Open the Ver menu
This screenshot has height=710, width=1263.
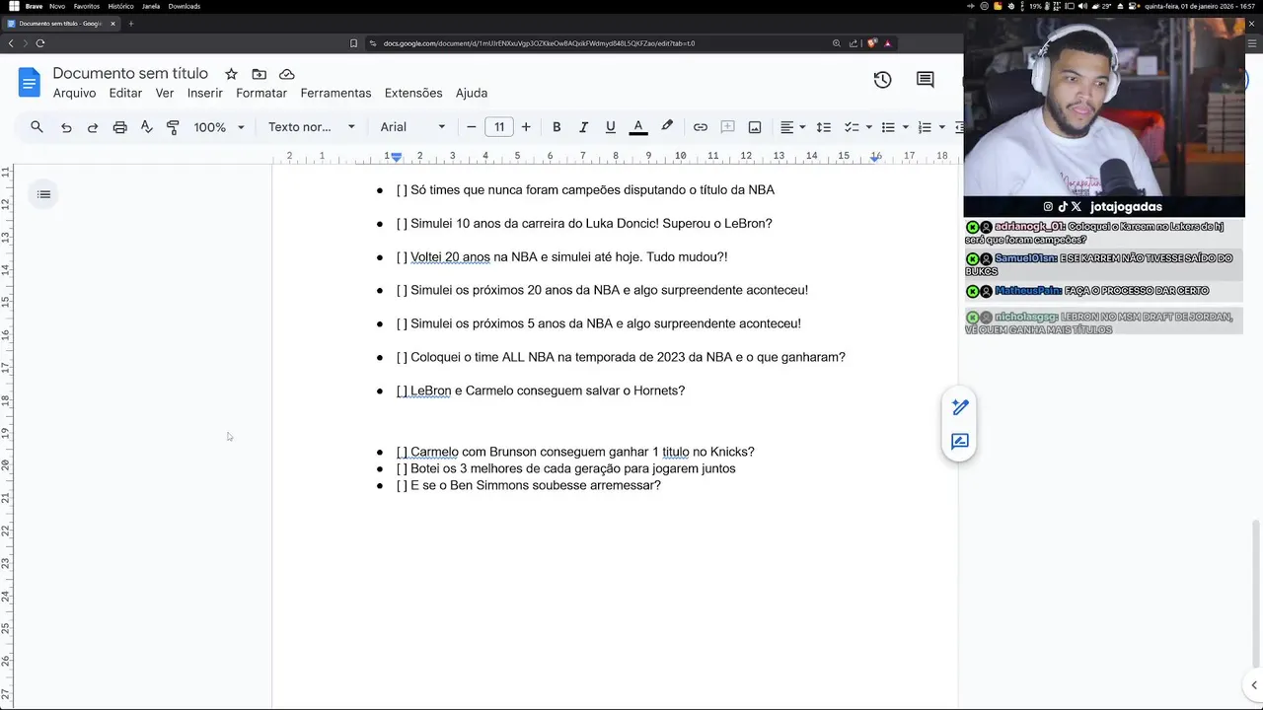[165, 93]
